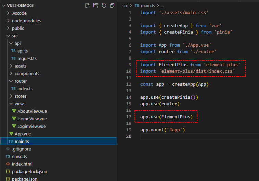Click the JSON braces icon beside package-lock.json
This screenshot has height=181, width=259.
(8, 171)
